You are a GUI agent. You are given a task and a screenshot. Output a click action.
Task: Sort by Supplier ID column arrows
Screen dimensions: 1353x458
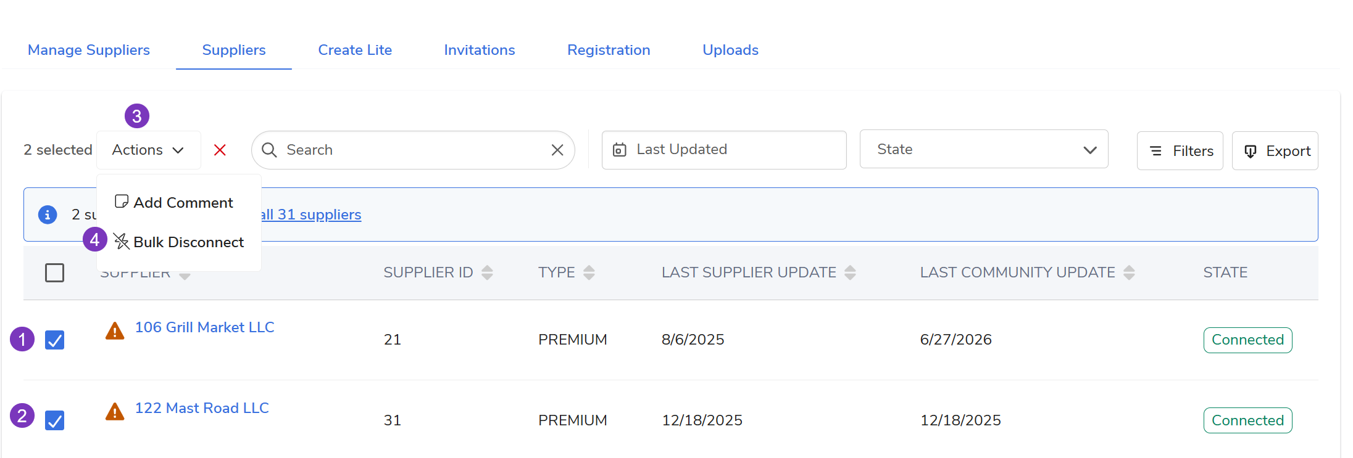(487, 272)
